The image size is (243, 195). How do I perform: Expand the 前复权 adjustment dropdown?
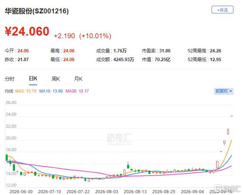(x=223, y=91)
